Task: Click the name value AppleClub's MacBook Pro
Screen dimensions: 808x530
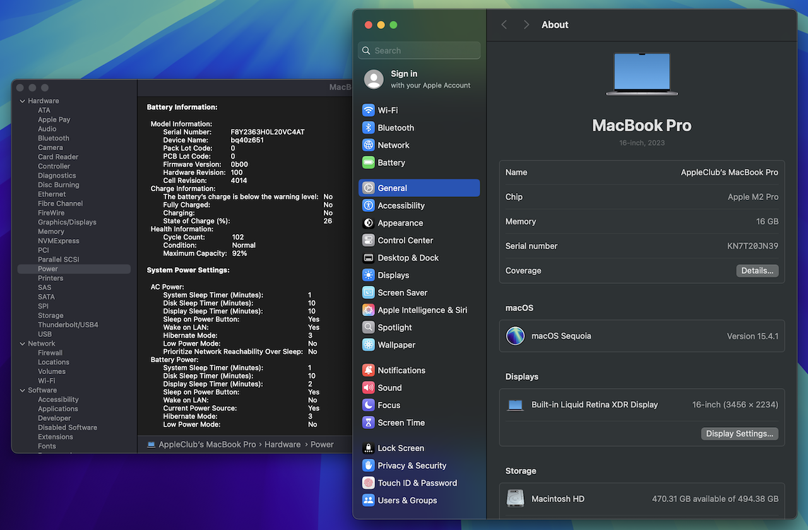Action: [x=730, y=172]
